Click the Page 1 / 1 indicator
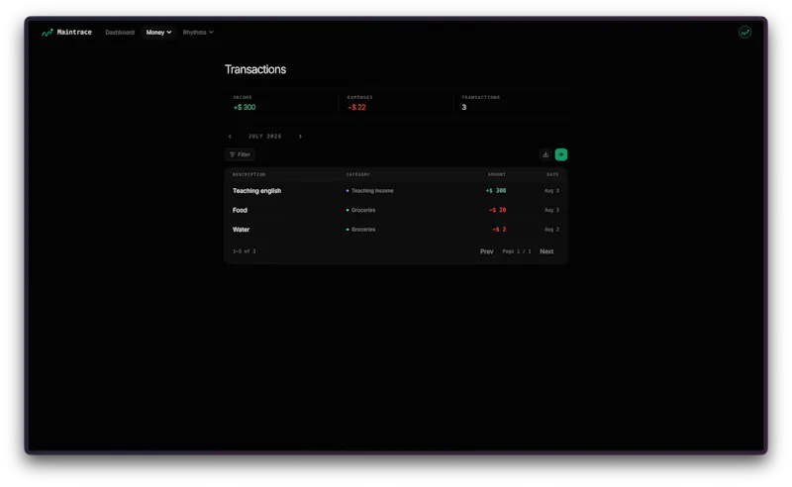 coord(516,251)
